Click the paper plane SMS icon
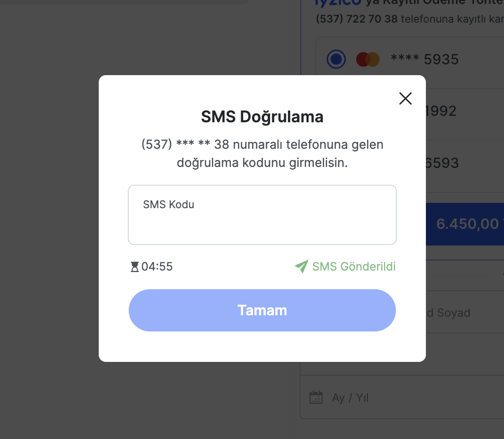This screenshot has height=439, width=504. pos(301,267)
